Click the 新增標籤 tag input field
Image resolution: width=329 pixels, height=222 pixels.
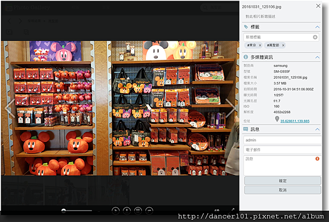pyautogui.click(x=281, y=37)
